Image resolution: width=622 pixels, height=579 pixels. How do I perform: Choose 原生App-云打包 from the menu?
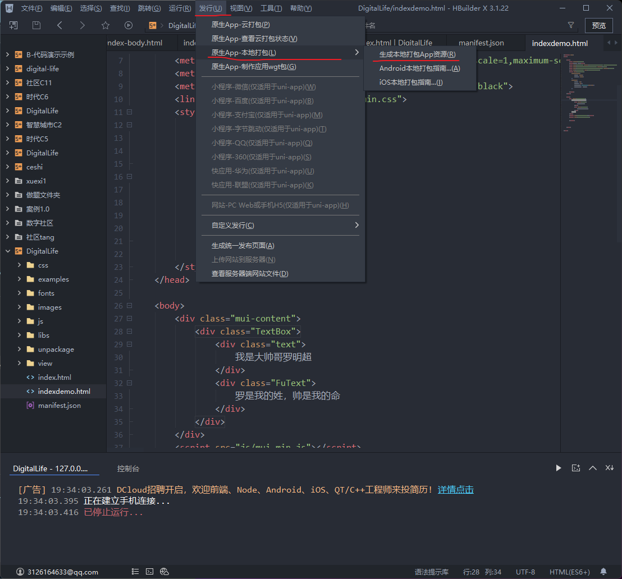[x=240, y=25]
